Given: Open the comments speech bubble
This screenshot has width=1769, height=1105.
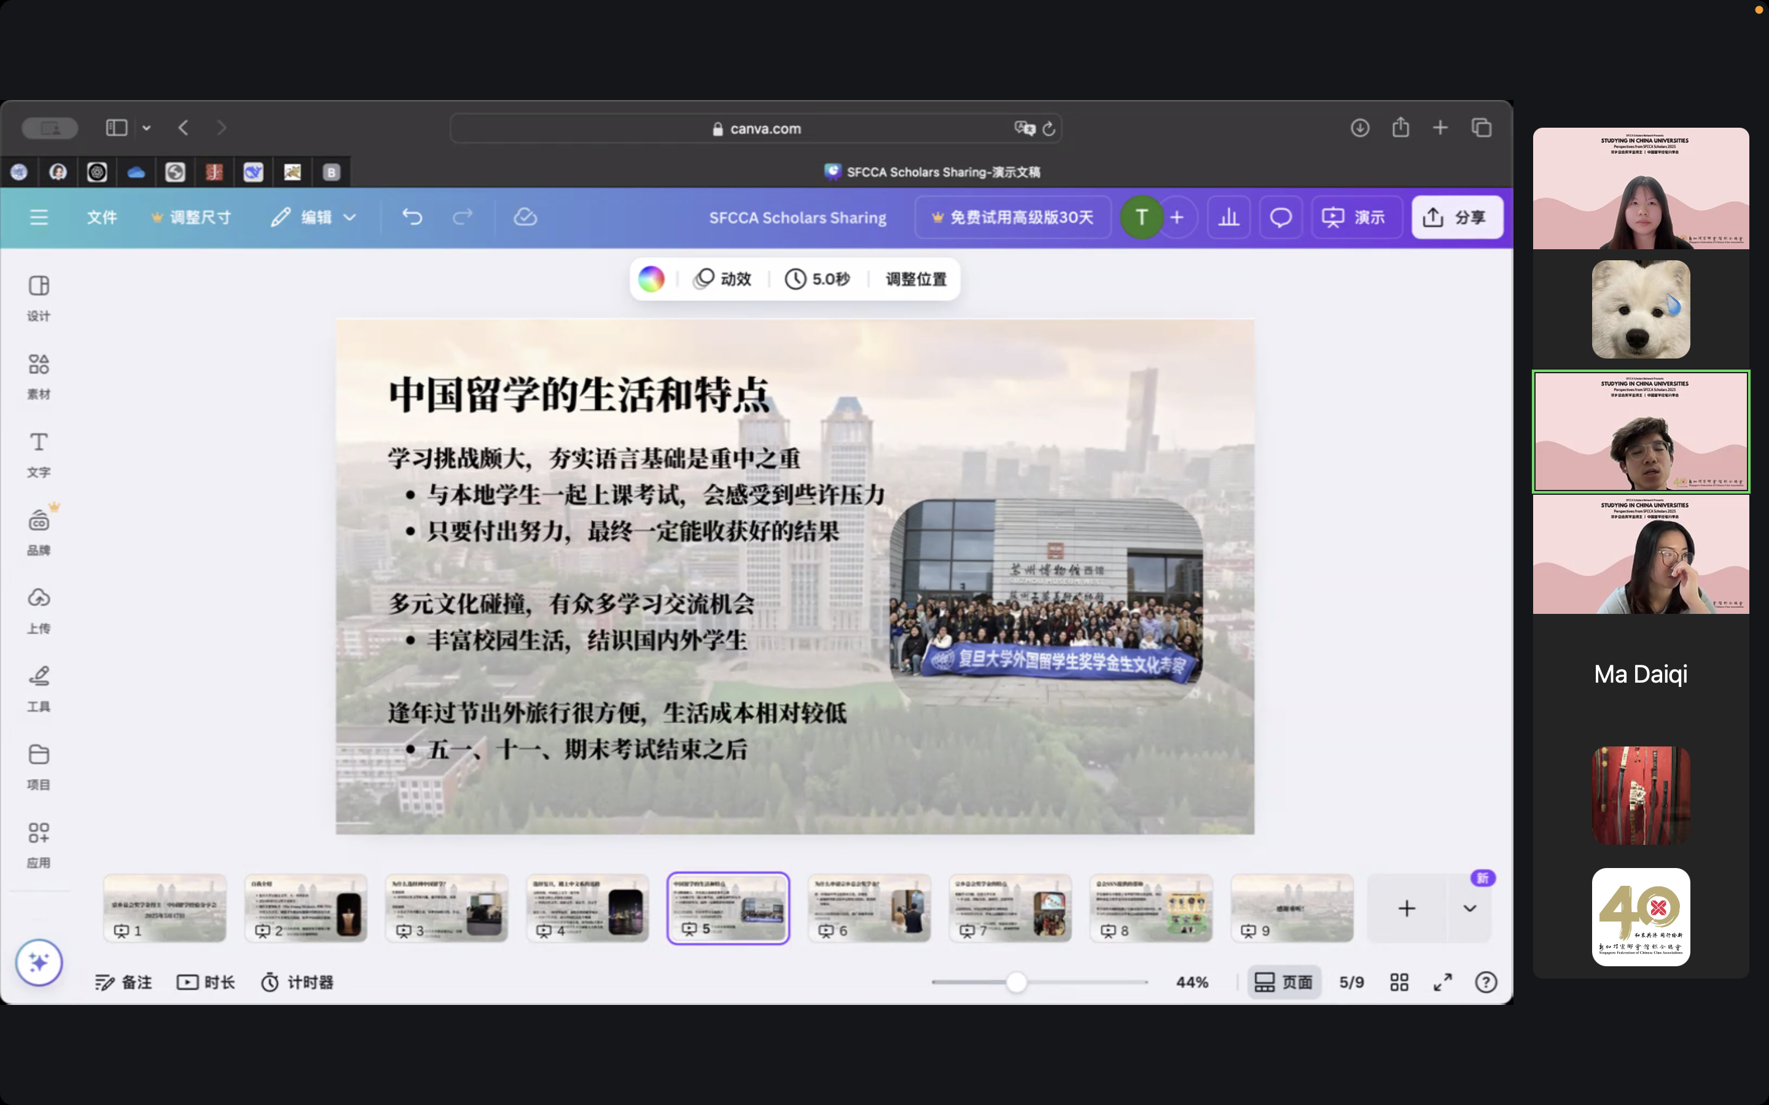Looking at the screenshot, I should 1281,217.
